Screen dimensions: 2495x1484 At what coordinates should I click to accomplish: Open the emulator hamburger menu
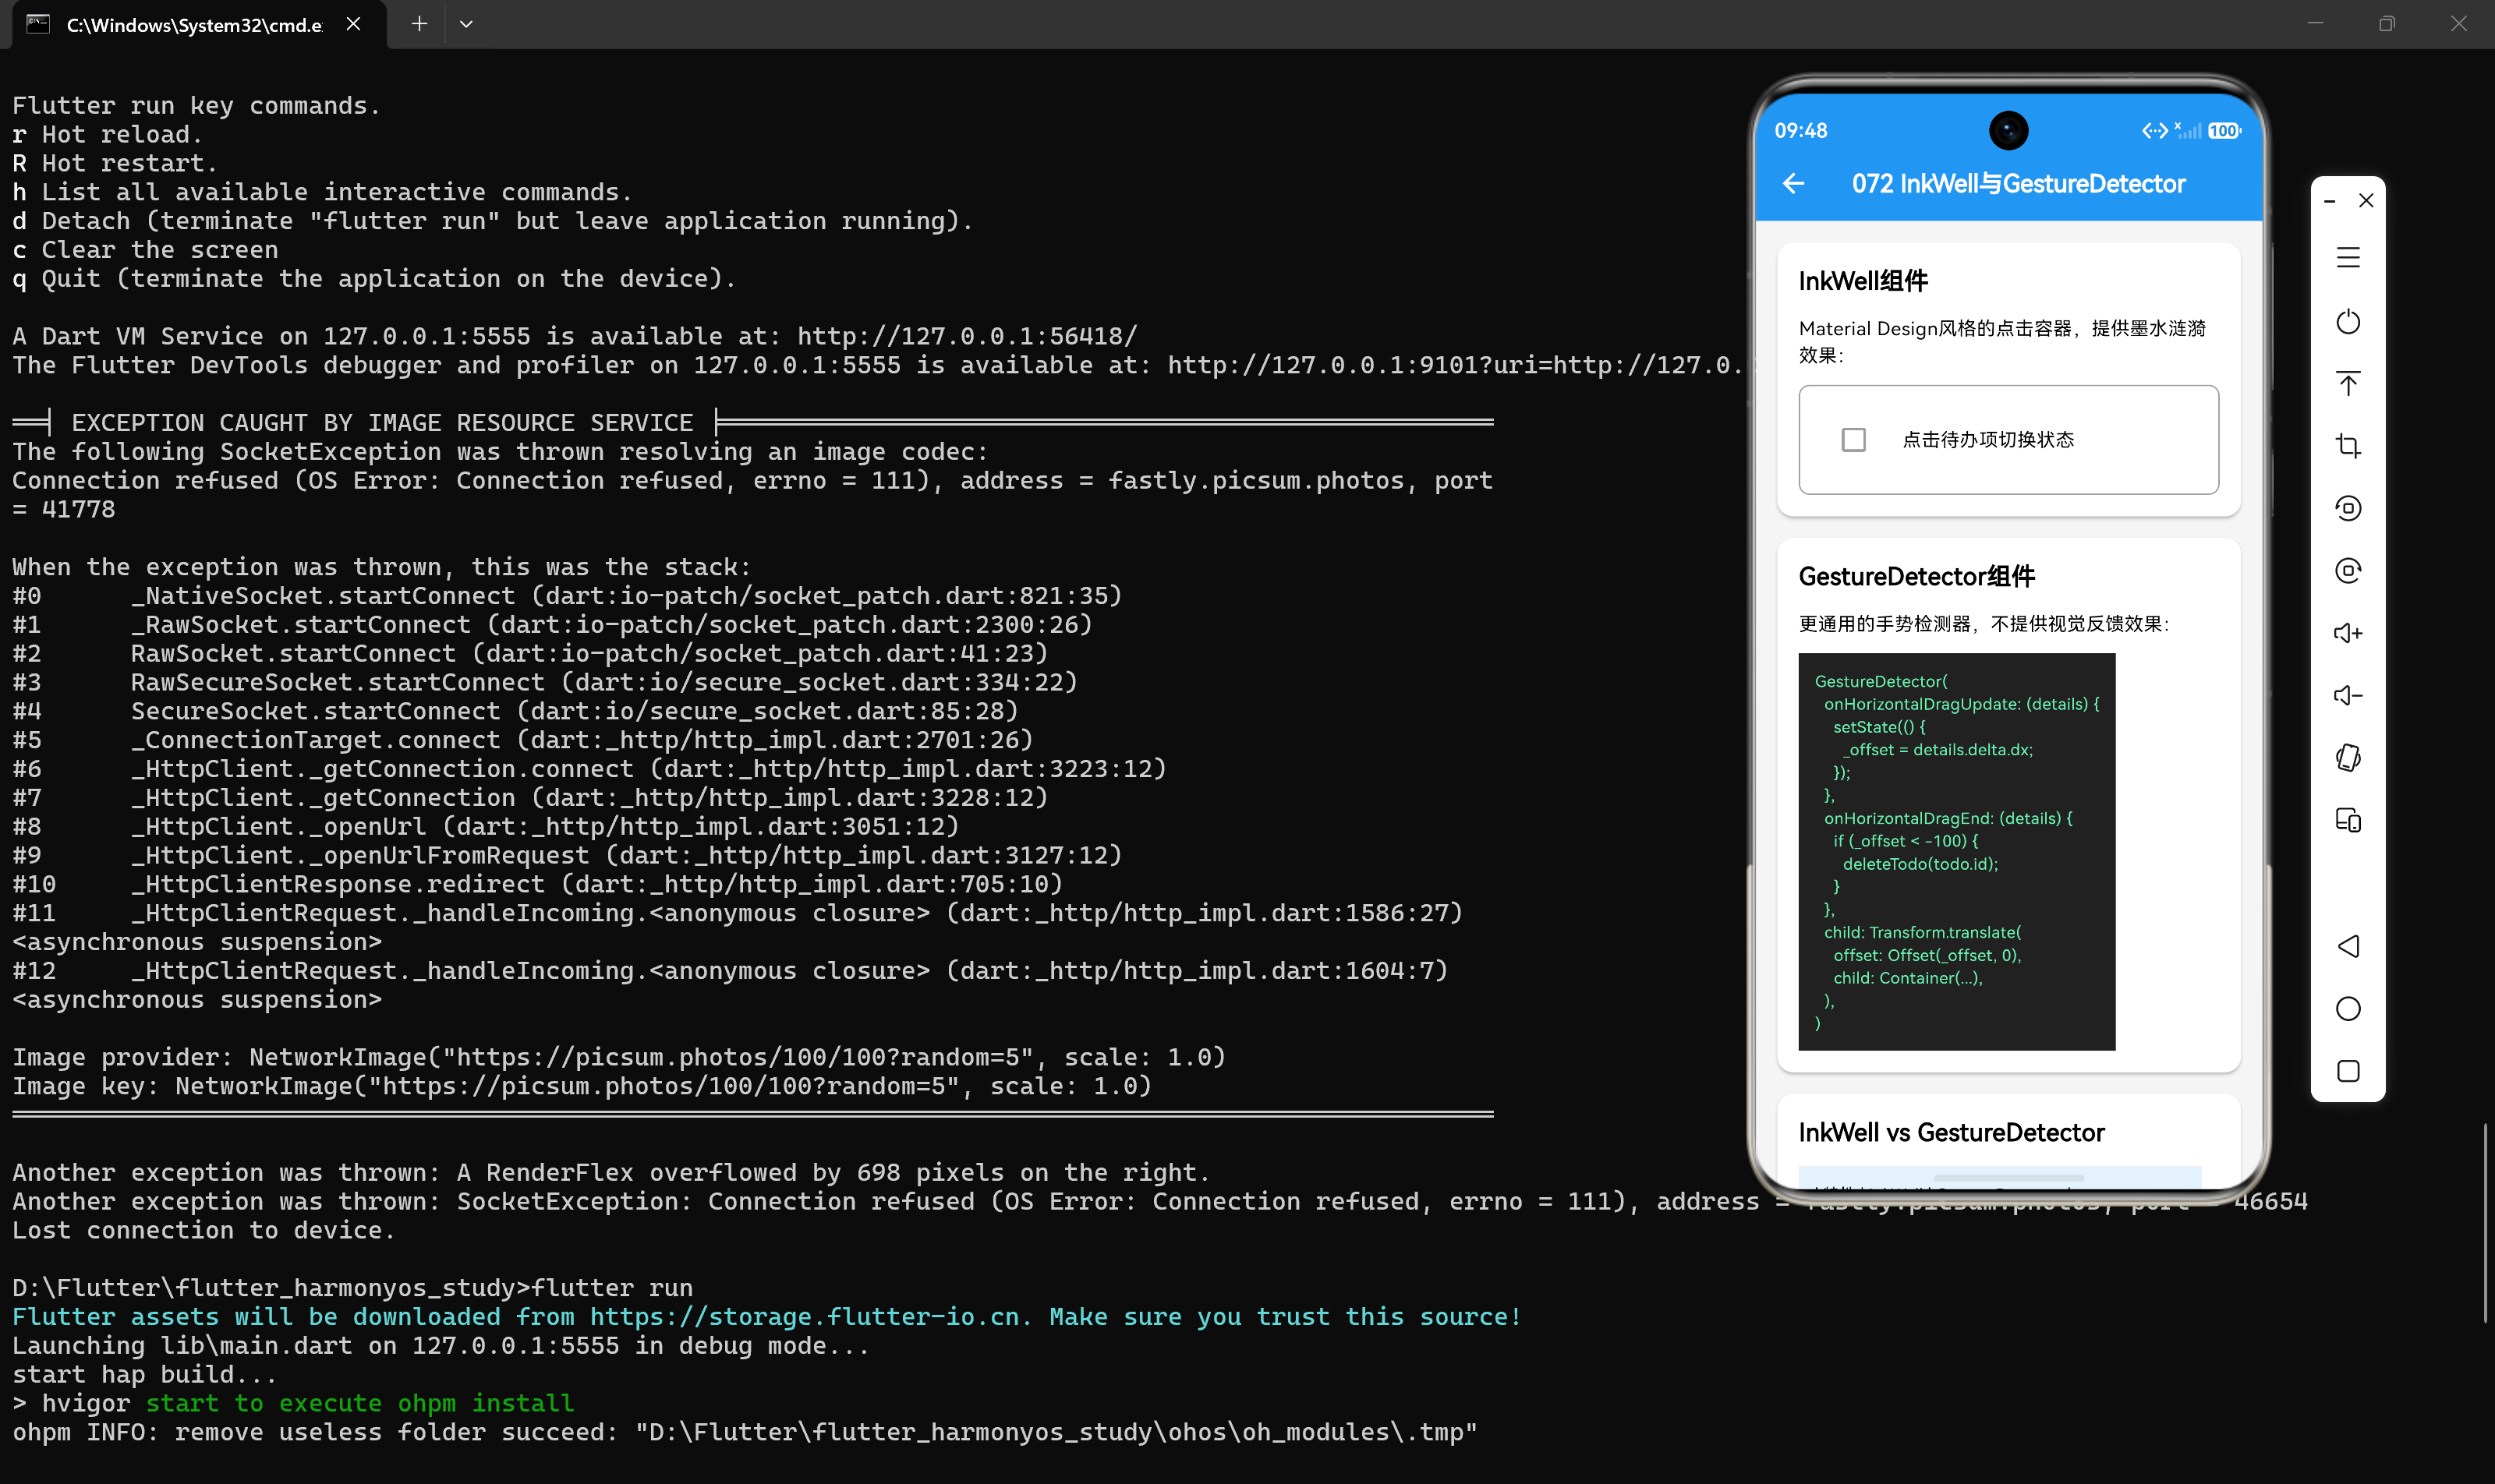point(2348,258)
